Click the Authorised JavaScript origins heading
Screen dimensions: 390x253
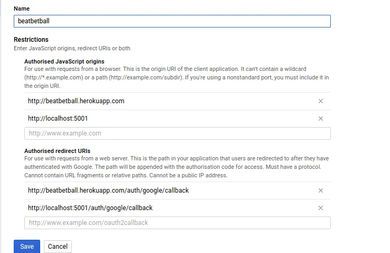[x=64, y=62]
